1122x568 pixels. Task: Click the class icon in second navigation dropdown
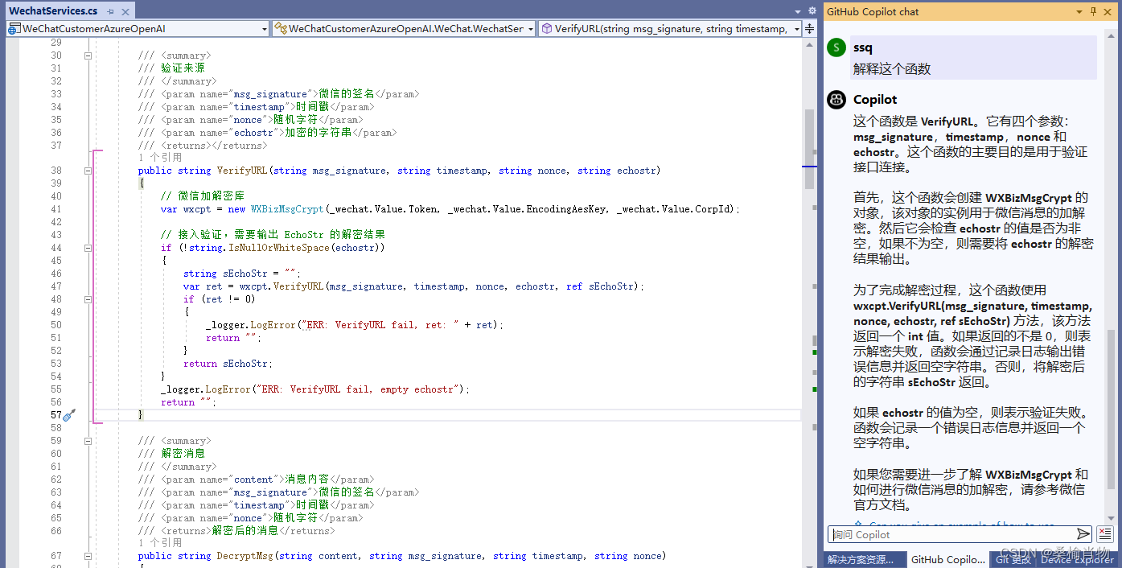[281, 29]
